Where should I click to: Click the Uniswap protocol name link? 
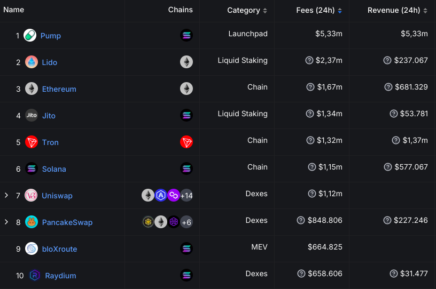(x=57, y=196)
